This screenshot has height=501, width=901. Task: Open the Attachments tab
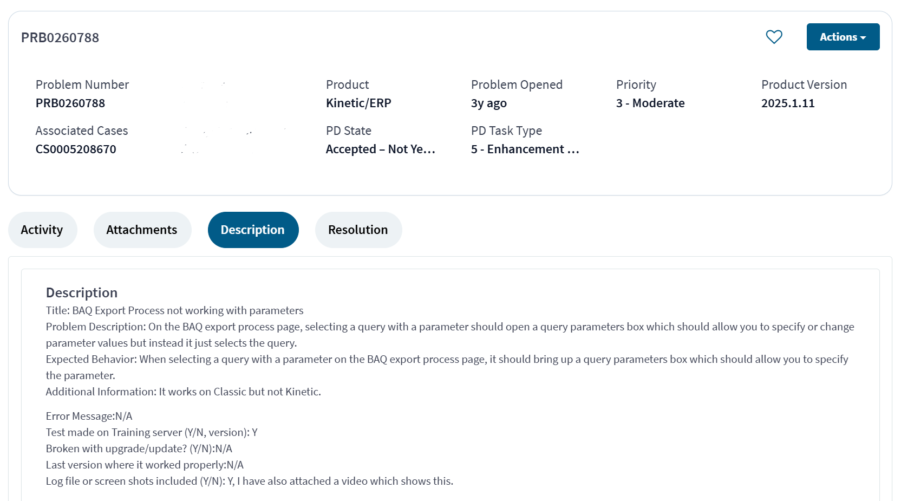142,230
